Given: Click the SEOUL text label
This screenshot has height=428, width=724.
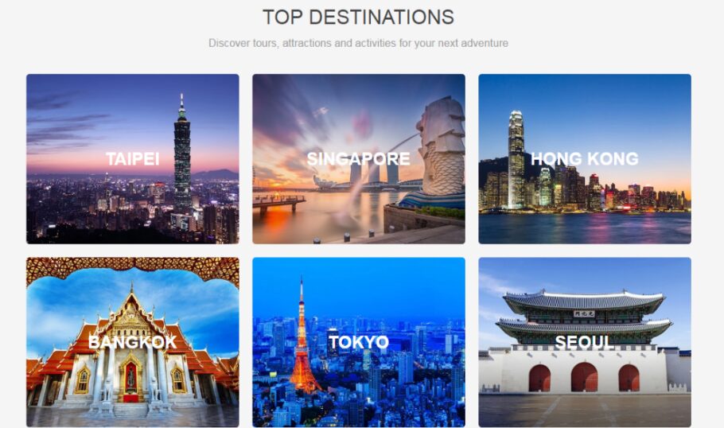Looking at the screenshot, I should click(x=585, y=342).
